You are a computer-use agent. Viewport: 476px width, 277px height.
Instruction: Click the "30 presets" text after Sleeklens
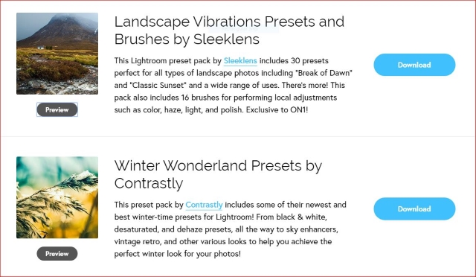coord(309,61)
